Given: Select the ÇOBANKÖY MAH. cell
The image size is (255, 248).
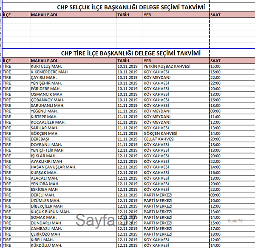Looking at the screenshot, I should pos(74,100).
